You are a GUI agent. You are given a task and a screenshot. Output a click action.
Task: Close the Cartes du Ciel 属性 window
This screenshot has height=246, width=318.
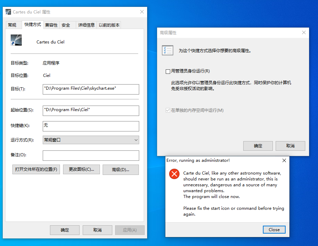click(x=142, y=12)
